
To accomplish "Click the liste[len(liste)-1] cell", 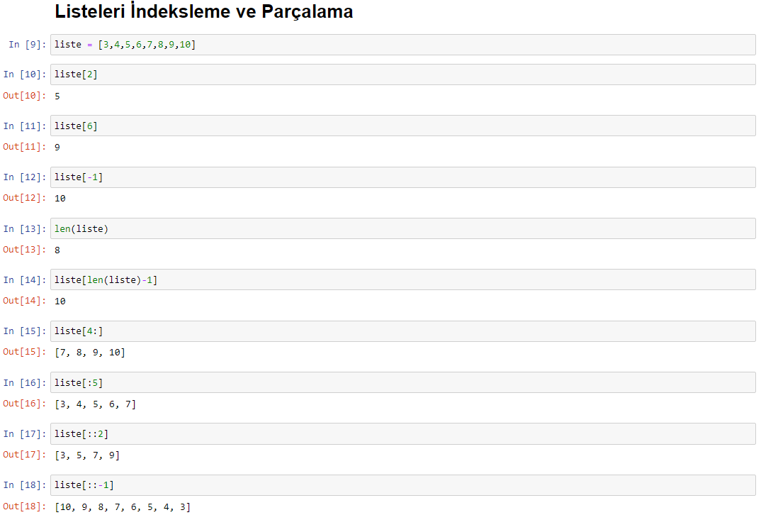I will (403, 280).
